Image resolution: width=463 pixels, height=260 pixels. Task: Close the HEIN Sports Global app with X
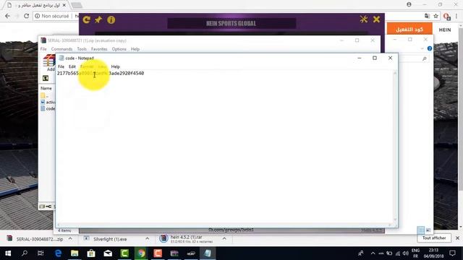[376, 19]
